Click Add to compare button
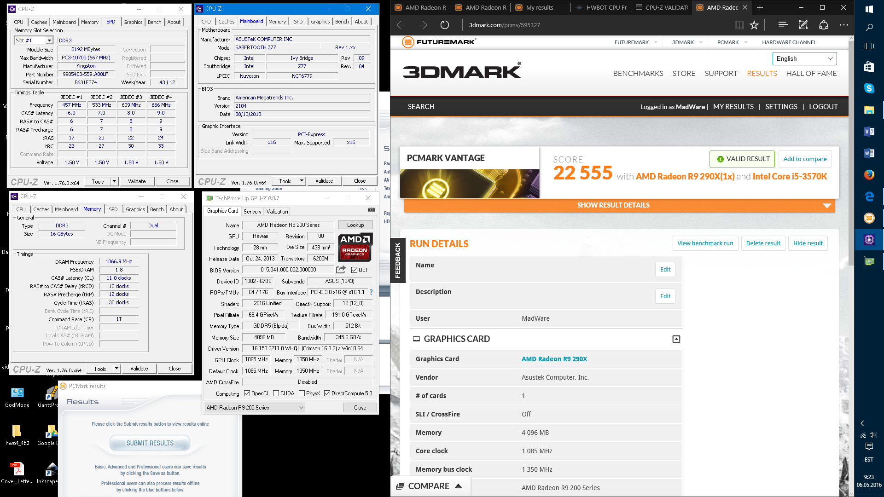884x497 pixels. point(805,159)
